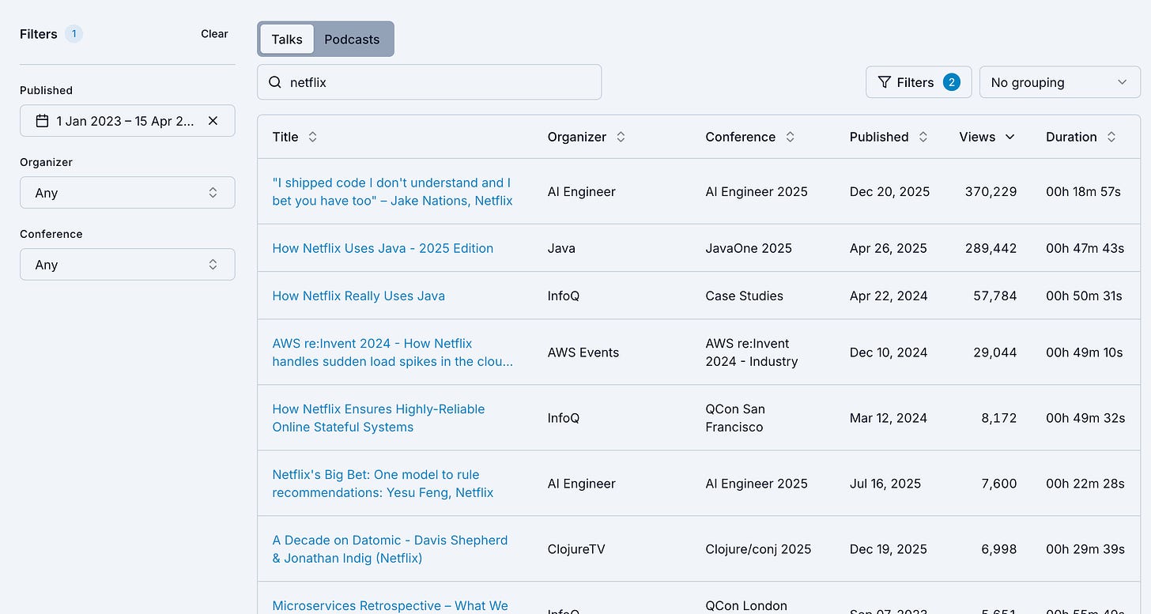Focus the netflix search field
Image resolution: width=1151 pixels, height=614 pixels.
pos(429,82)
